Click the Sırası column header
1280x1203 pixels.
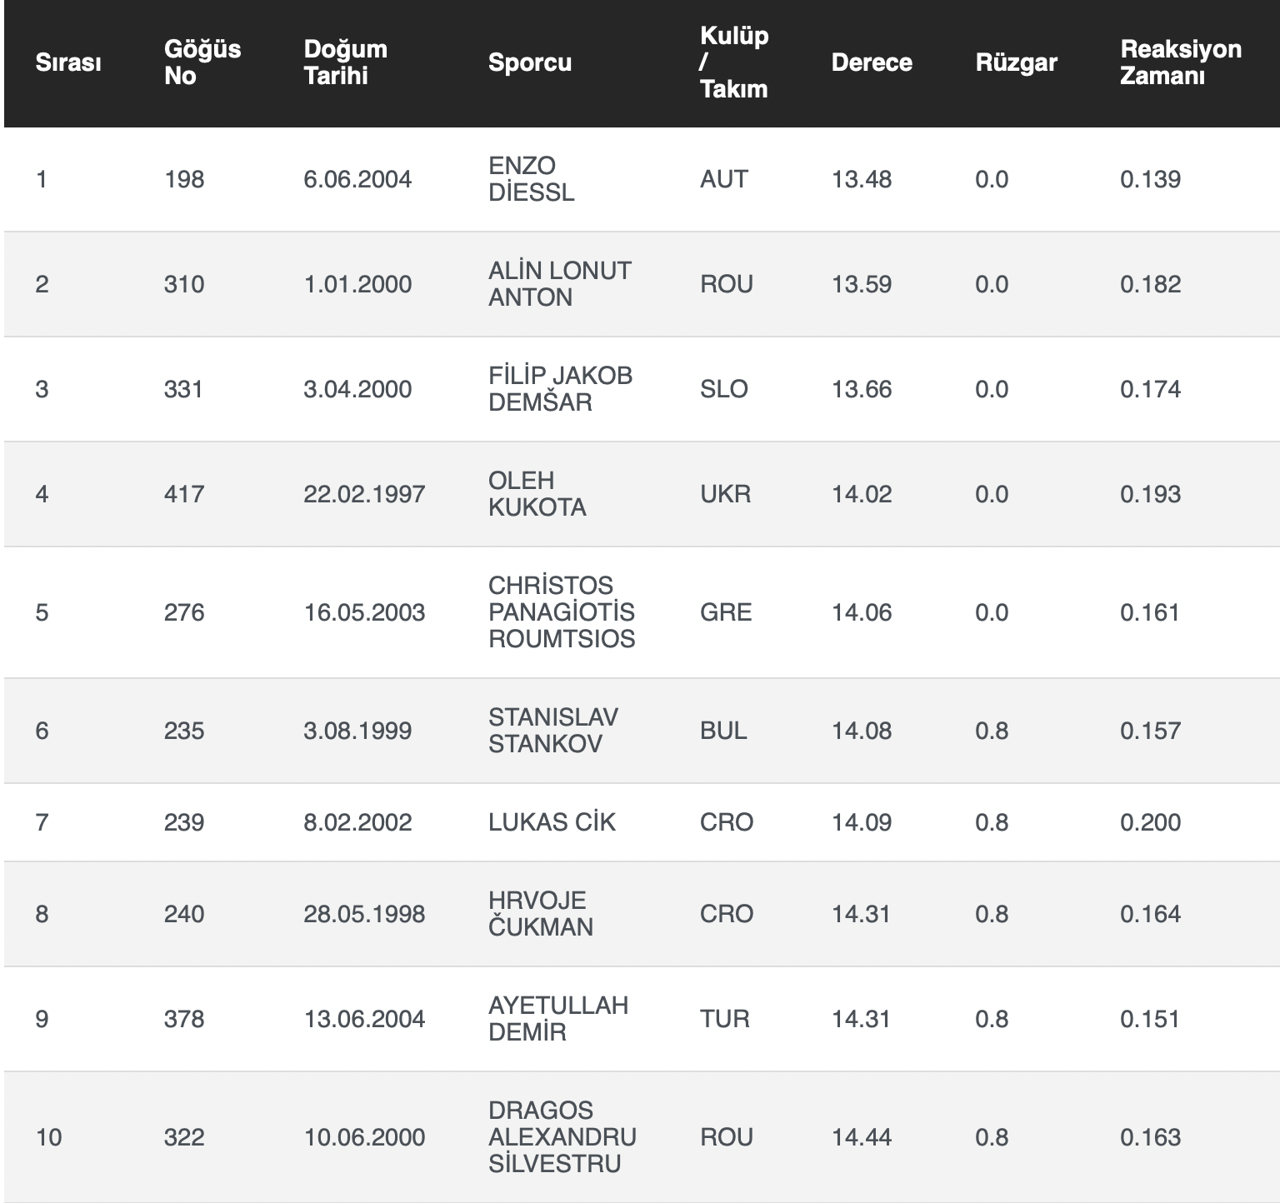[x=68, y=62]
